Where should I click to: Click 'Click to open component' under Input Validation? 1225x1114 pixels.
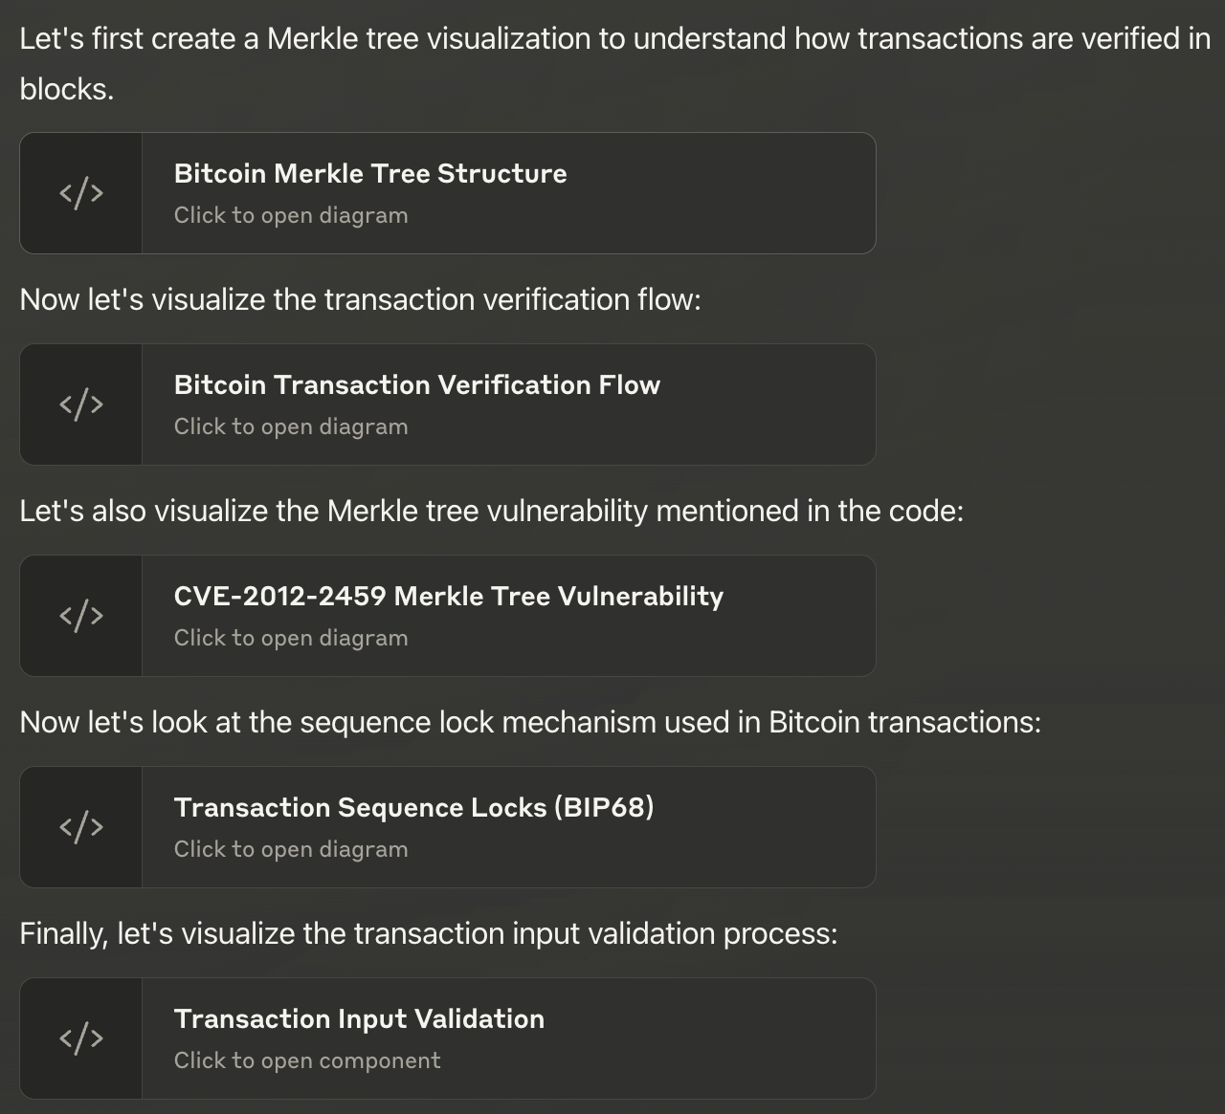[307, 1061]
